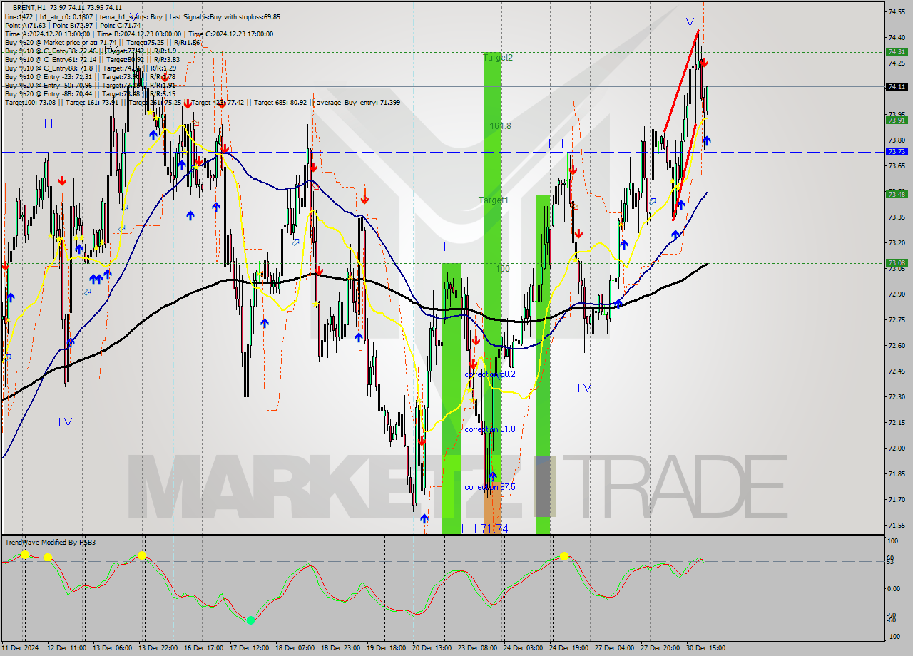Click the 30 Dec 15:00 time label

[x=706, y=648]
